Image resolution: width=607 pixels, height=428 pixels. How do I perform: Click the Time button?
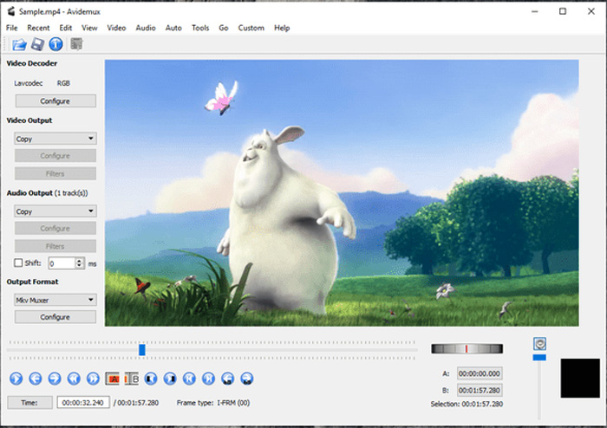pyautogui.click(x=29, y=403)
